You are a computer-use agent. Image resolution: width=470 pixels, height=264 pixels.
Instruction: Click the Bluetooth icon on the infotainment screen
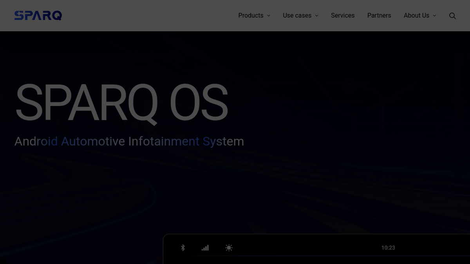pyautogui.click(x=183, y=248)
